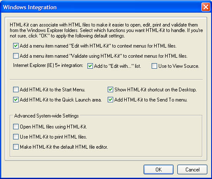Click the Internet Explorer (IE) 5+ integration label
The height and width of the screenshot is (179, 212).
click(x=48, y=65)
